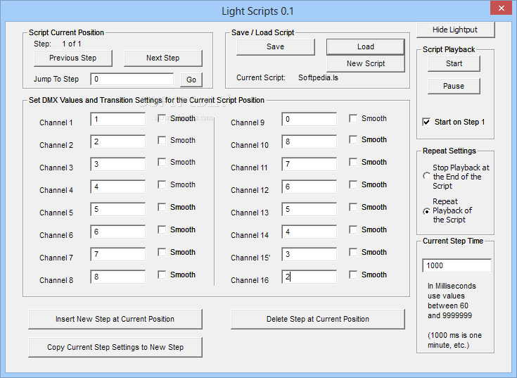Start script playback

[454, 63]
